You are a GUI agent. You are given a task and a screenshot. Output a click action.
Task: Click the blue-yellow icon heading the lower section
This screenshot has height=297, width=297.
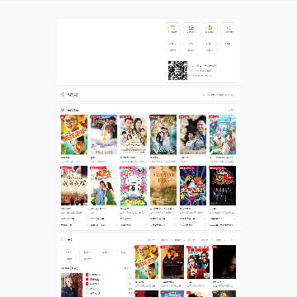[64, 239]
